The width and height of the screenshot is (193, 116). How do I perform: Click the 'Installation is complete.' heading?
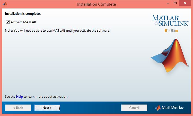pyautogui.click(x=23, y=14)
